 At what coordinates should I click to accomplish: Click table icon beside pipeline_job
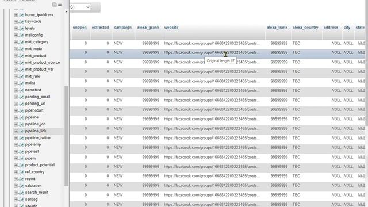tap(22, 124)
